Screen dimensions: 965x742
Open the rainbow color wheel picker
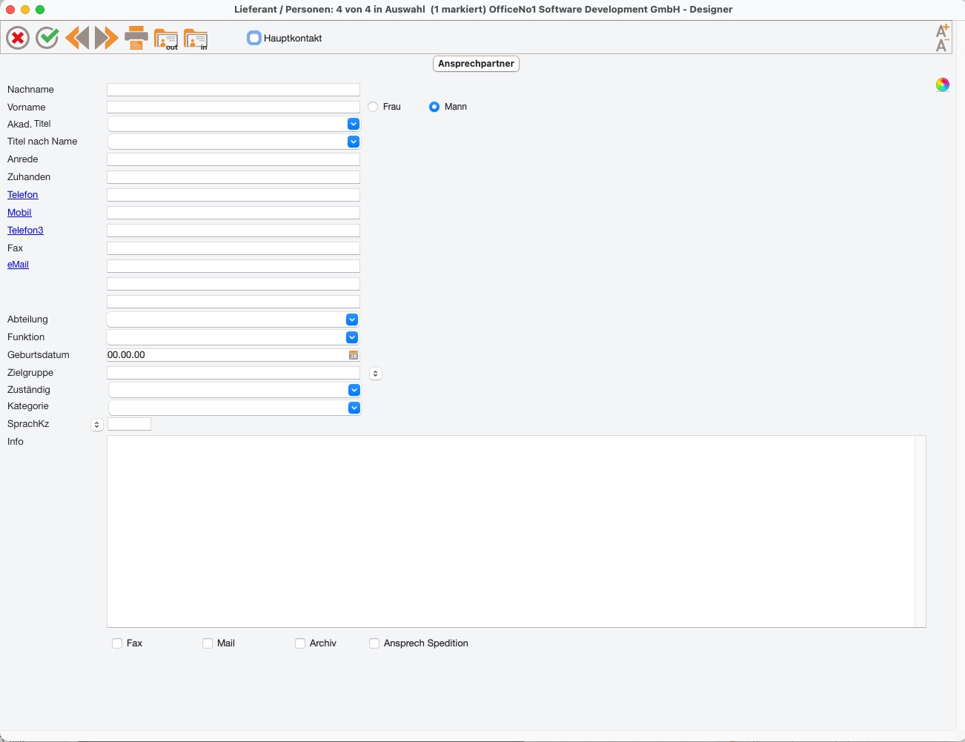point(942,85)
